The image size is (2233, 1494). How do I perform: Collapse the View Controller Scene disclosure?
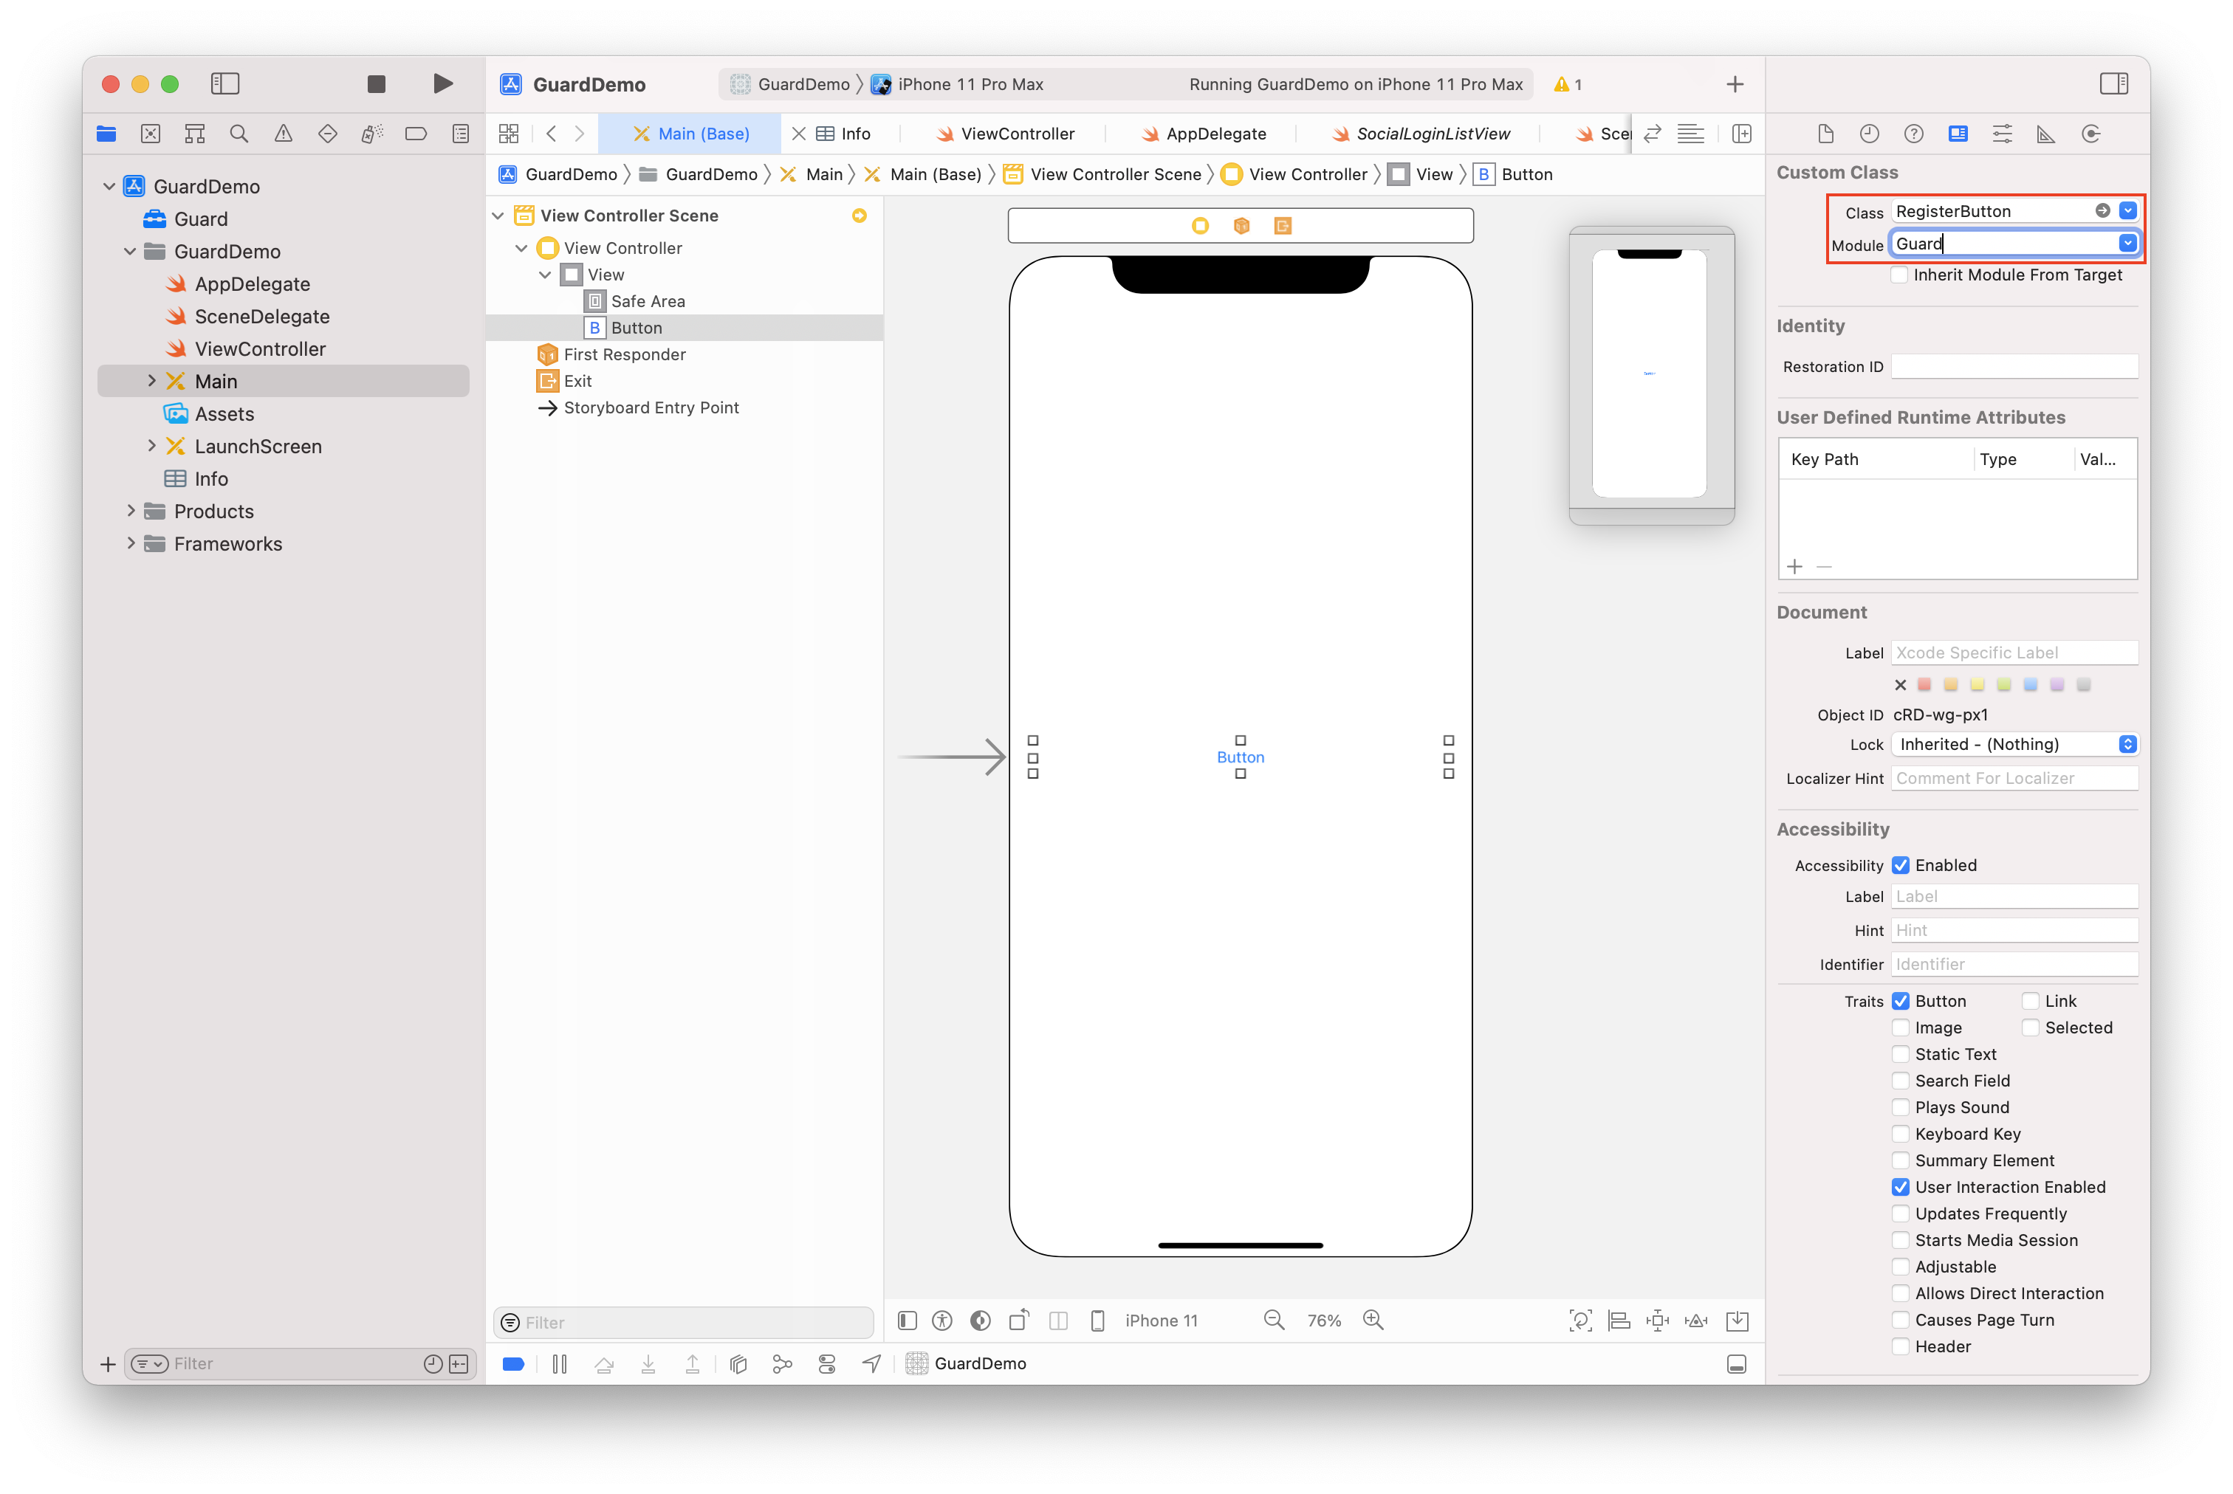coord(498,216)
